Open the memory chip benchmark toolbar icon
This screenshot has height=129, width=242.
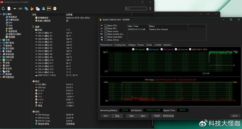(x=20, y=9)
